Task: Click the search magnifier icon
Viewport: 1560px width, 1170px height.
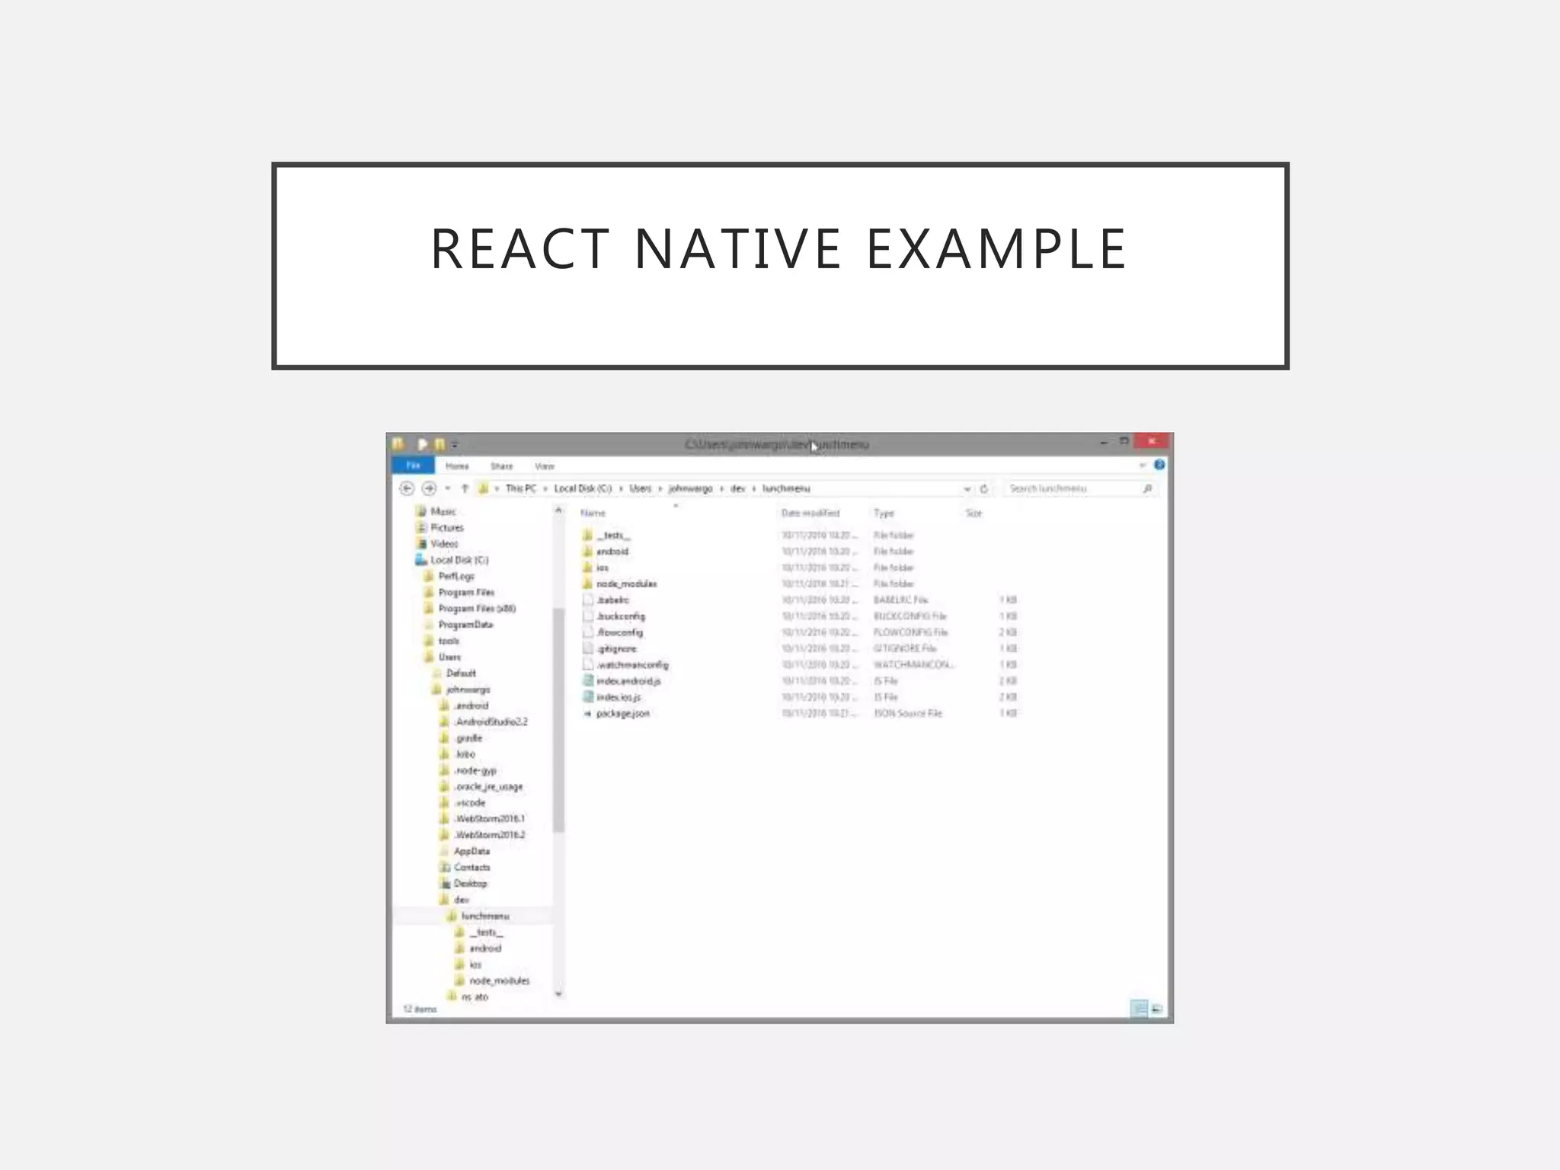Action: pyautogui.click(x=1147, y=488)
